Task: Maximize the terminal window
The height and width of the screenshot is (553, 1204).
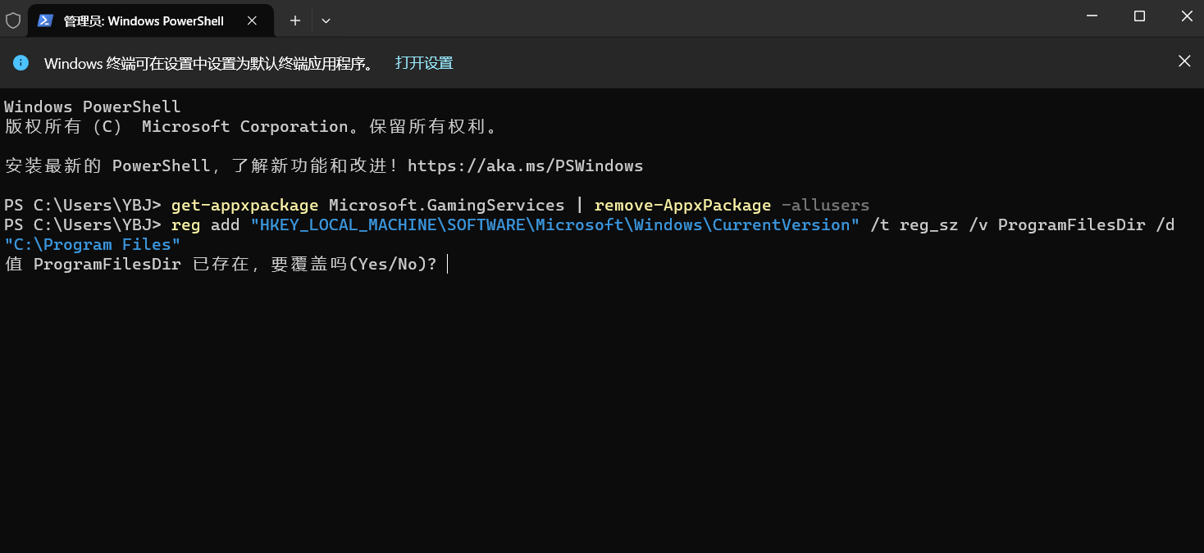Action: (1139, 16)
